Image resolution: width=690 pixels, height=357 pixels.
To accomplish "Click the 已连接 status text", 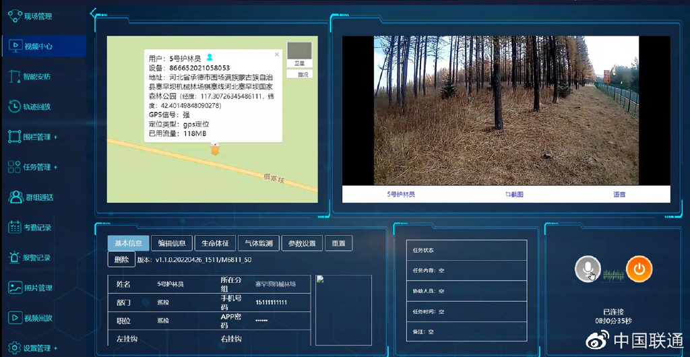I will 613,312.
